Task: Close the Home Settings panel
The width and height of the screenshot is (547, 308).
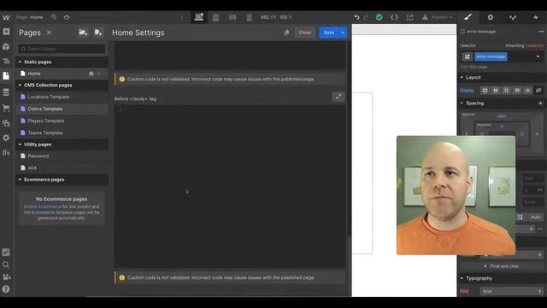Action: pos(304,33)
